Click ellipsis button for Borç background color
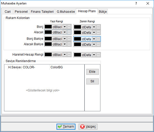This screenshot has height=132, width=154. click(x=99, y=27)
